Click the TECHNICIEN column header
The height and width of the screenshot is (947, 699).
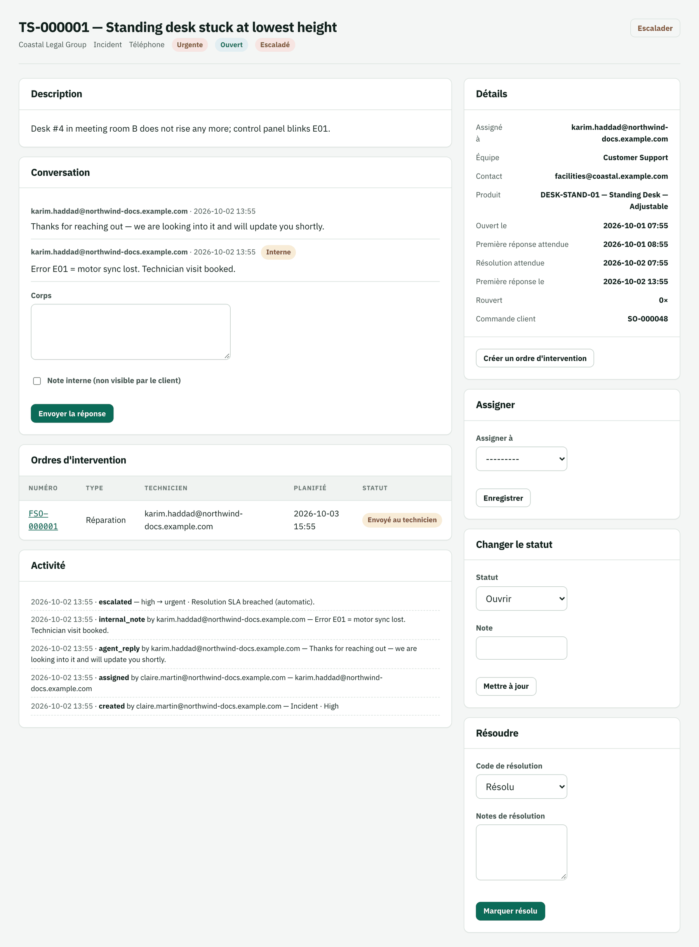166,488
